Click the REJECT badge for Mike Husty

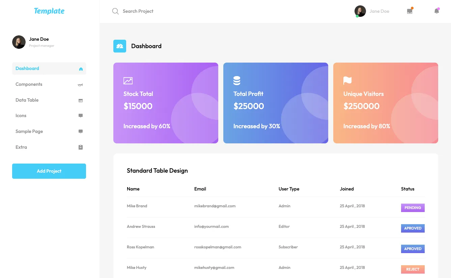(x=413, y=269)
